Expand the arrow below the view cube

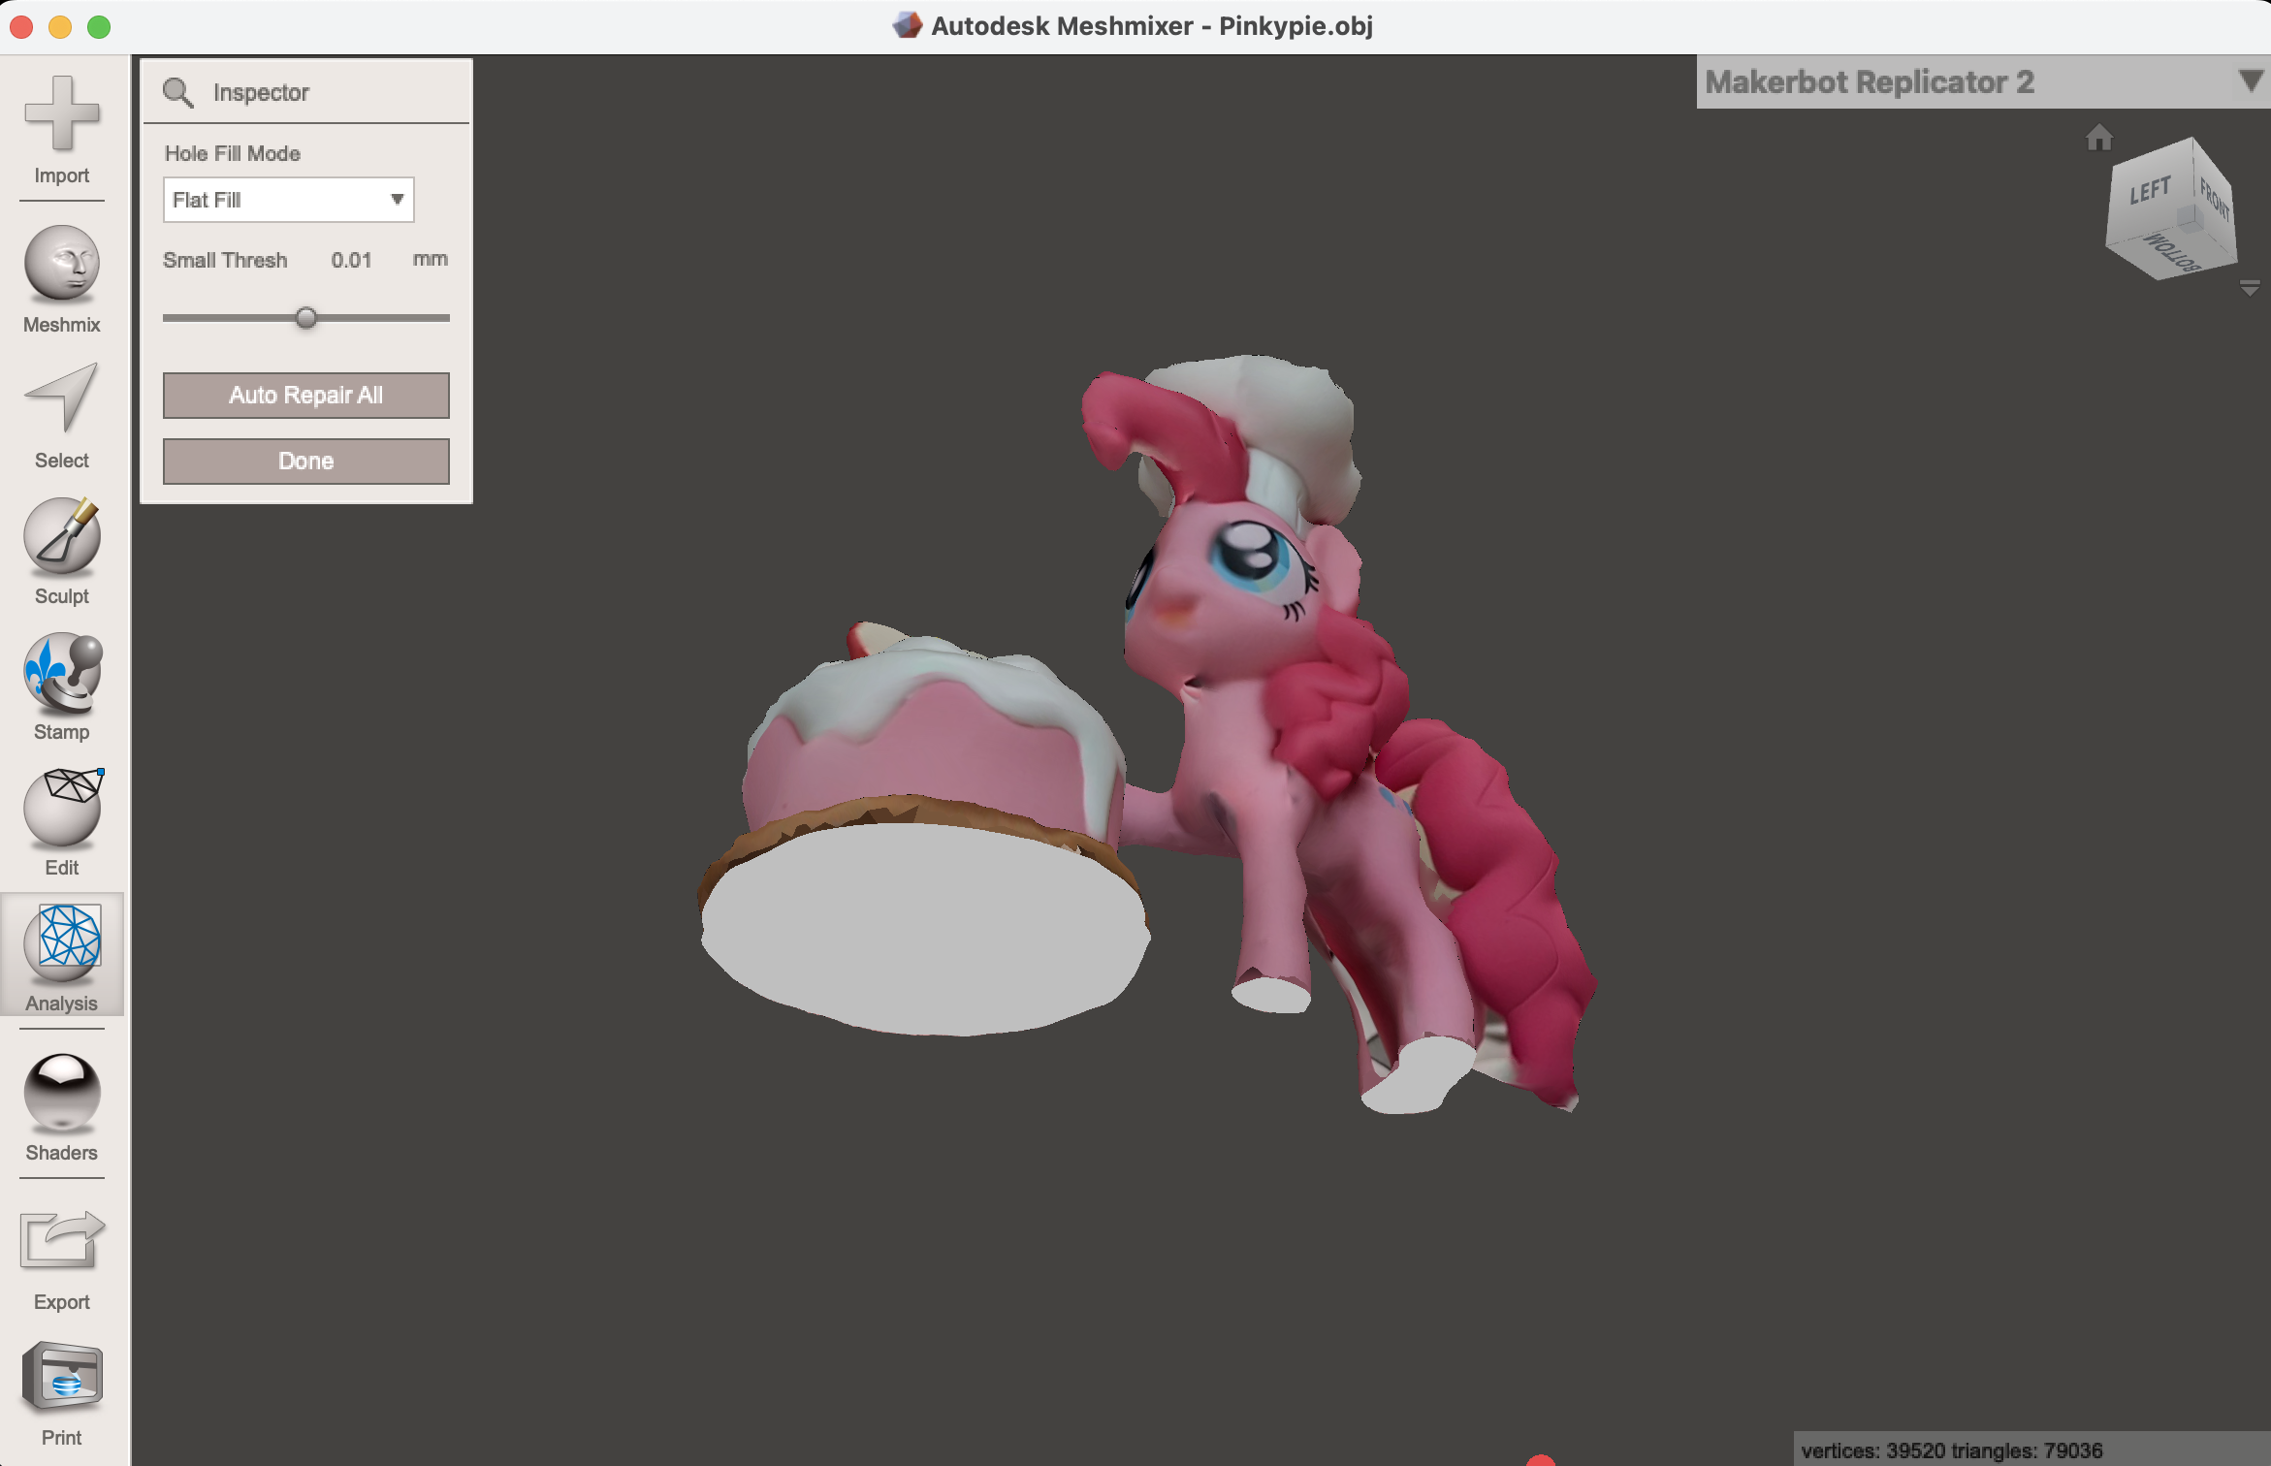(x=2250, y=288)
